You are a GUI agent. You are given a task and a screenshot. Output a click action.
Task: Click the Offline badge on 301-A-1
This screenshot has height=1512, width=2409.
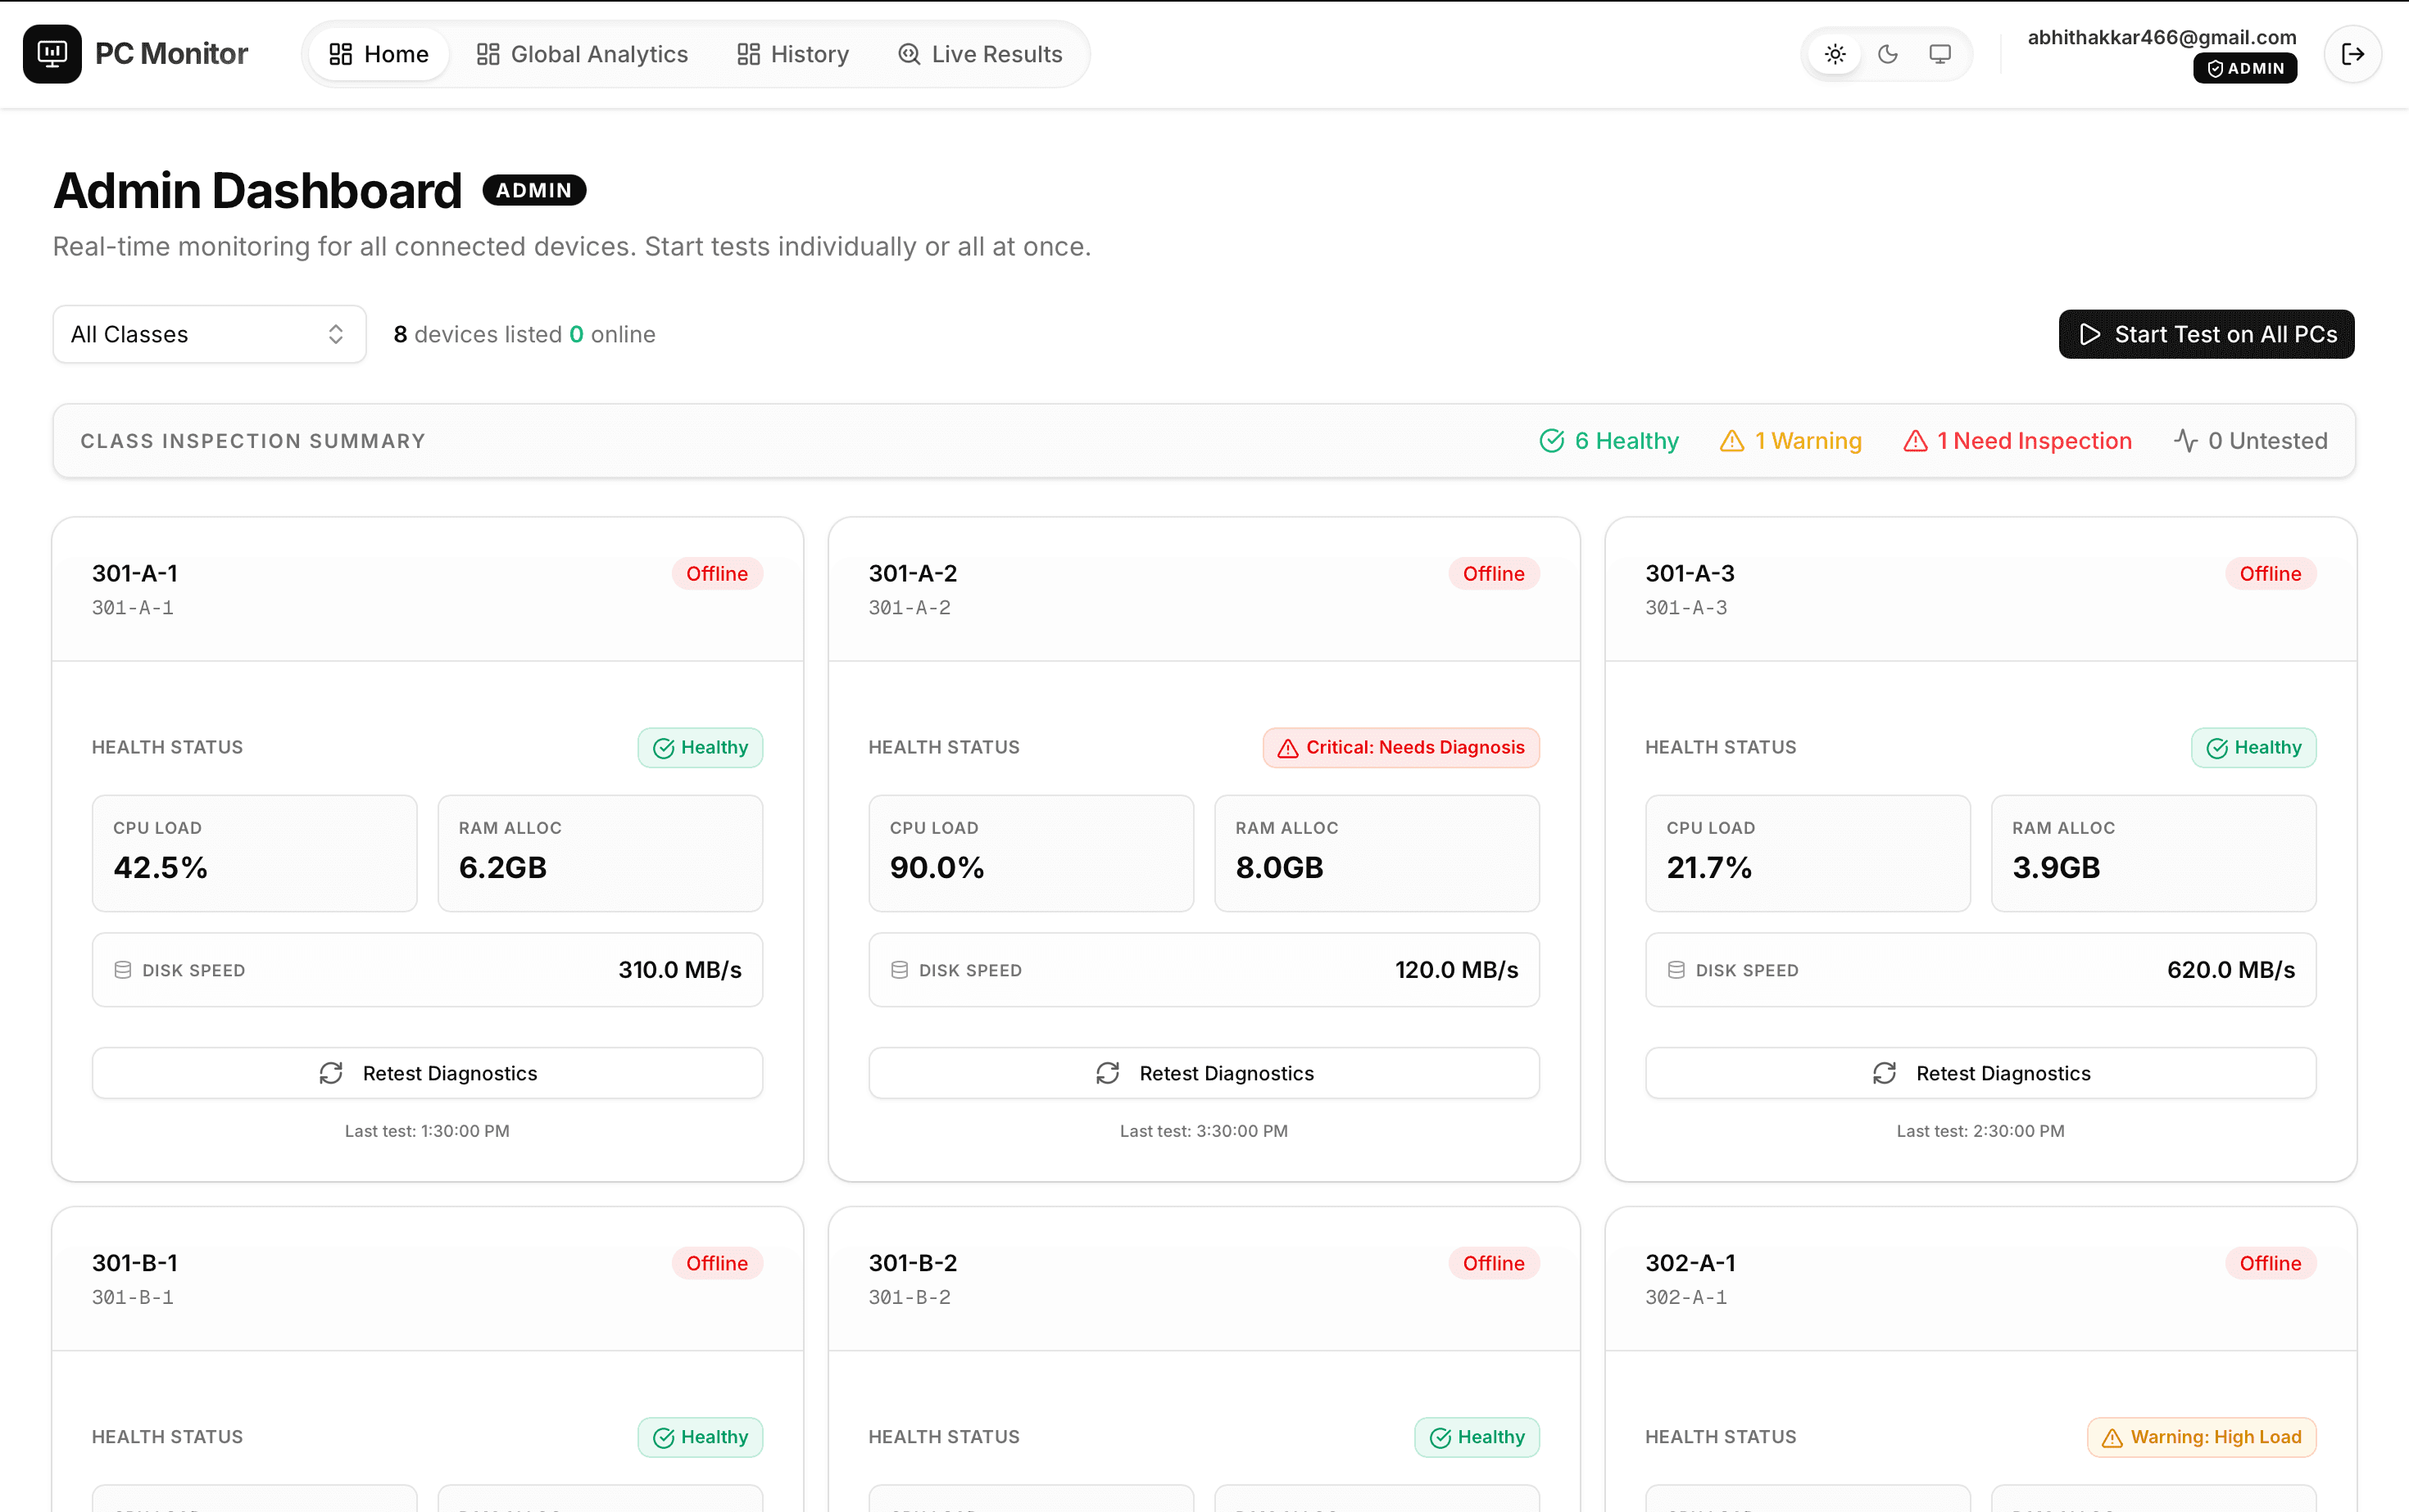click(716, 574)
